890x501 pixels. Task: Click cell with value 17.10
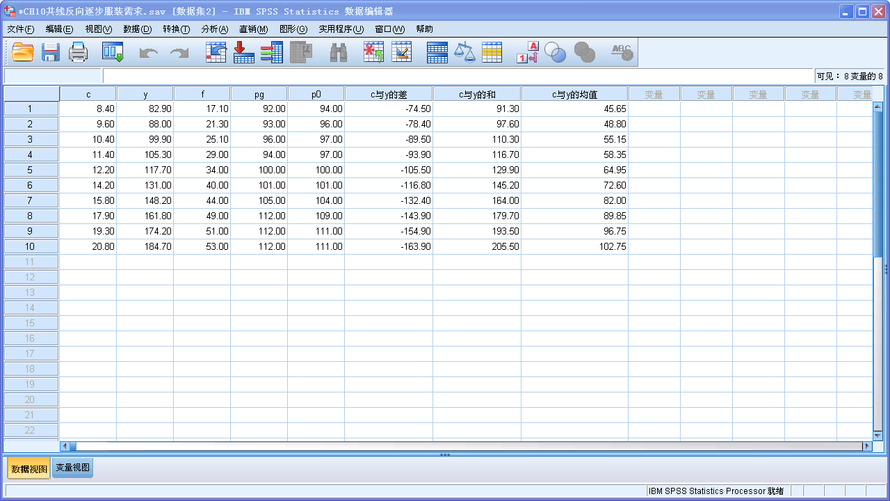(x=202, y=109)
